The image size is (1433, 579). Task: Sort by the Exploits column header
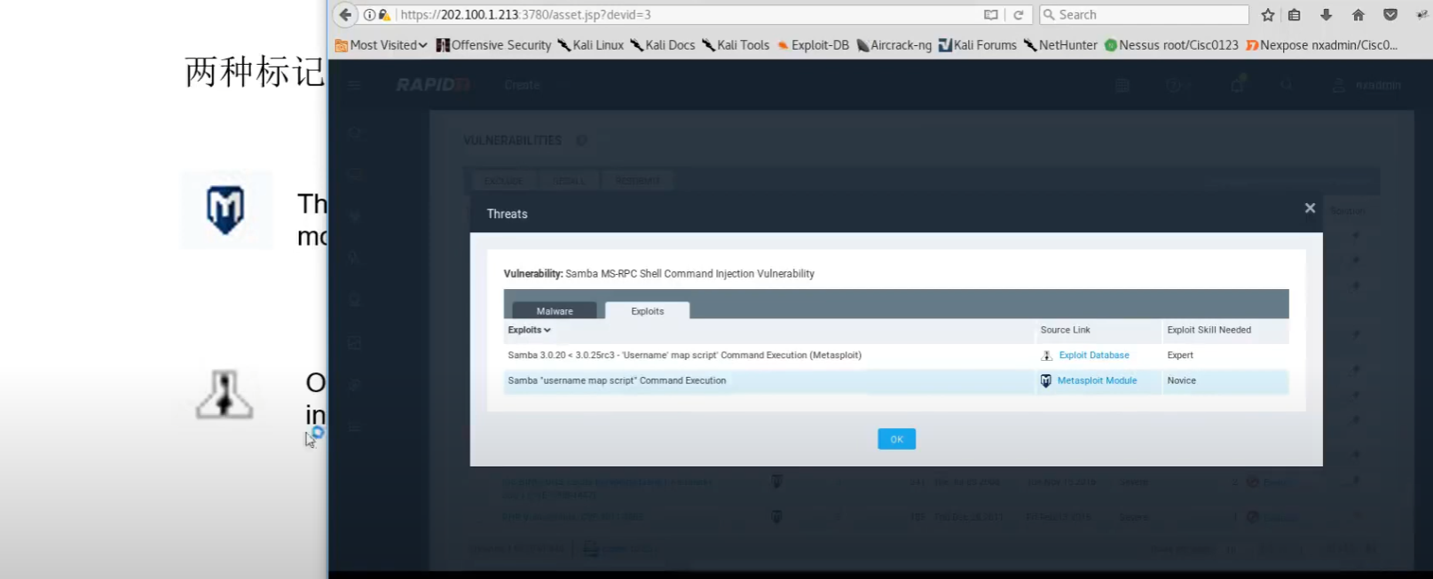tap(529, 330)
